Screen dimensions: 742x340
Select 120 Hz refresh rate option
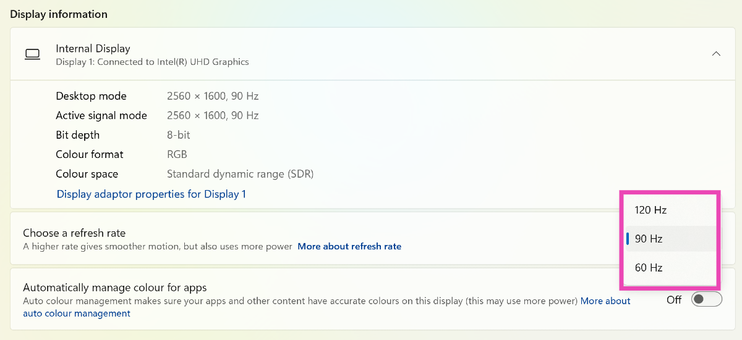click(x=650, y=210)
